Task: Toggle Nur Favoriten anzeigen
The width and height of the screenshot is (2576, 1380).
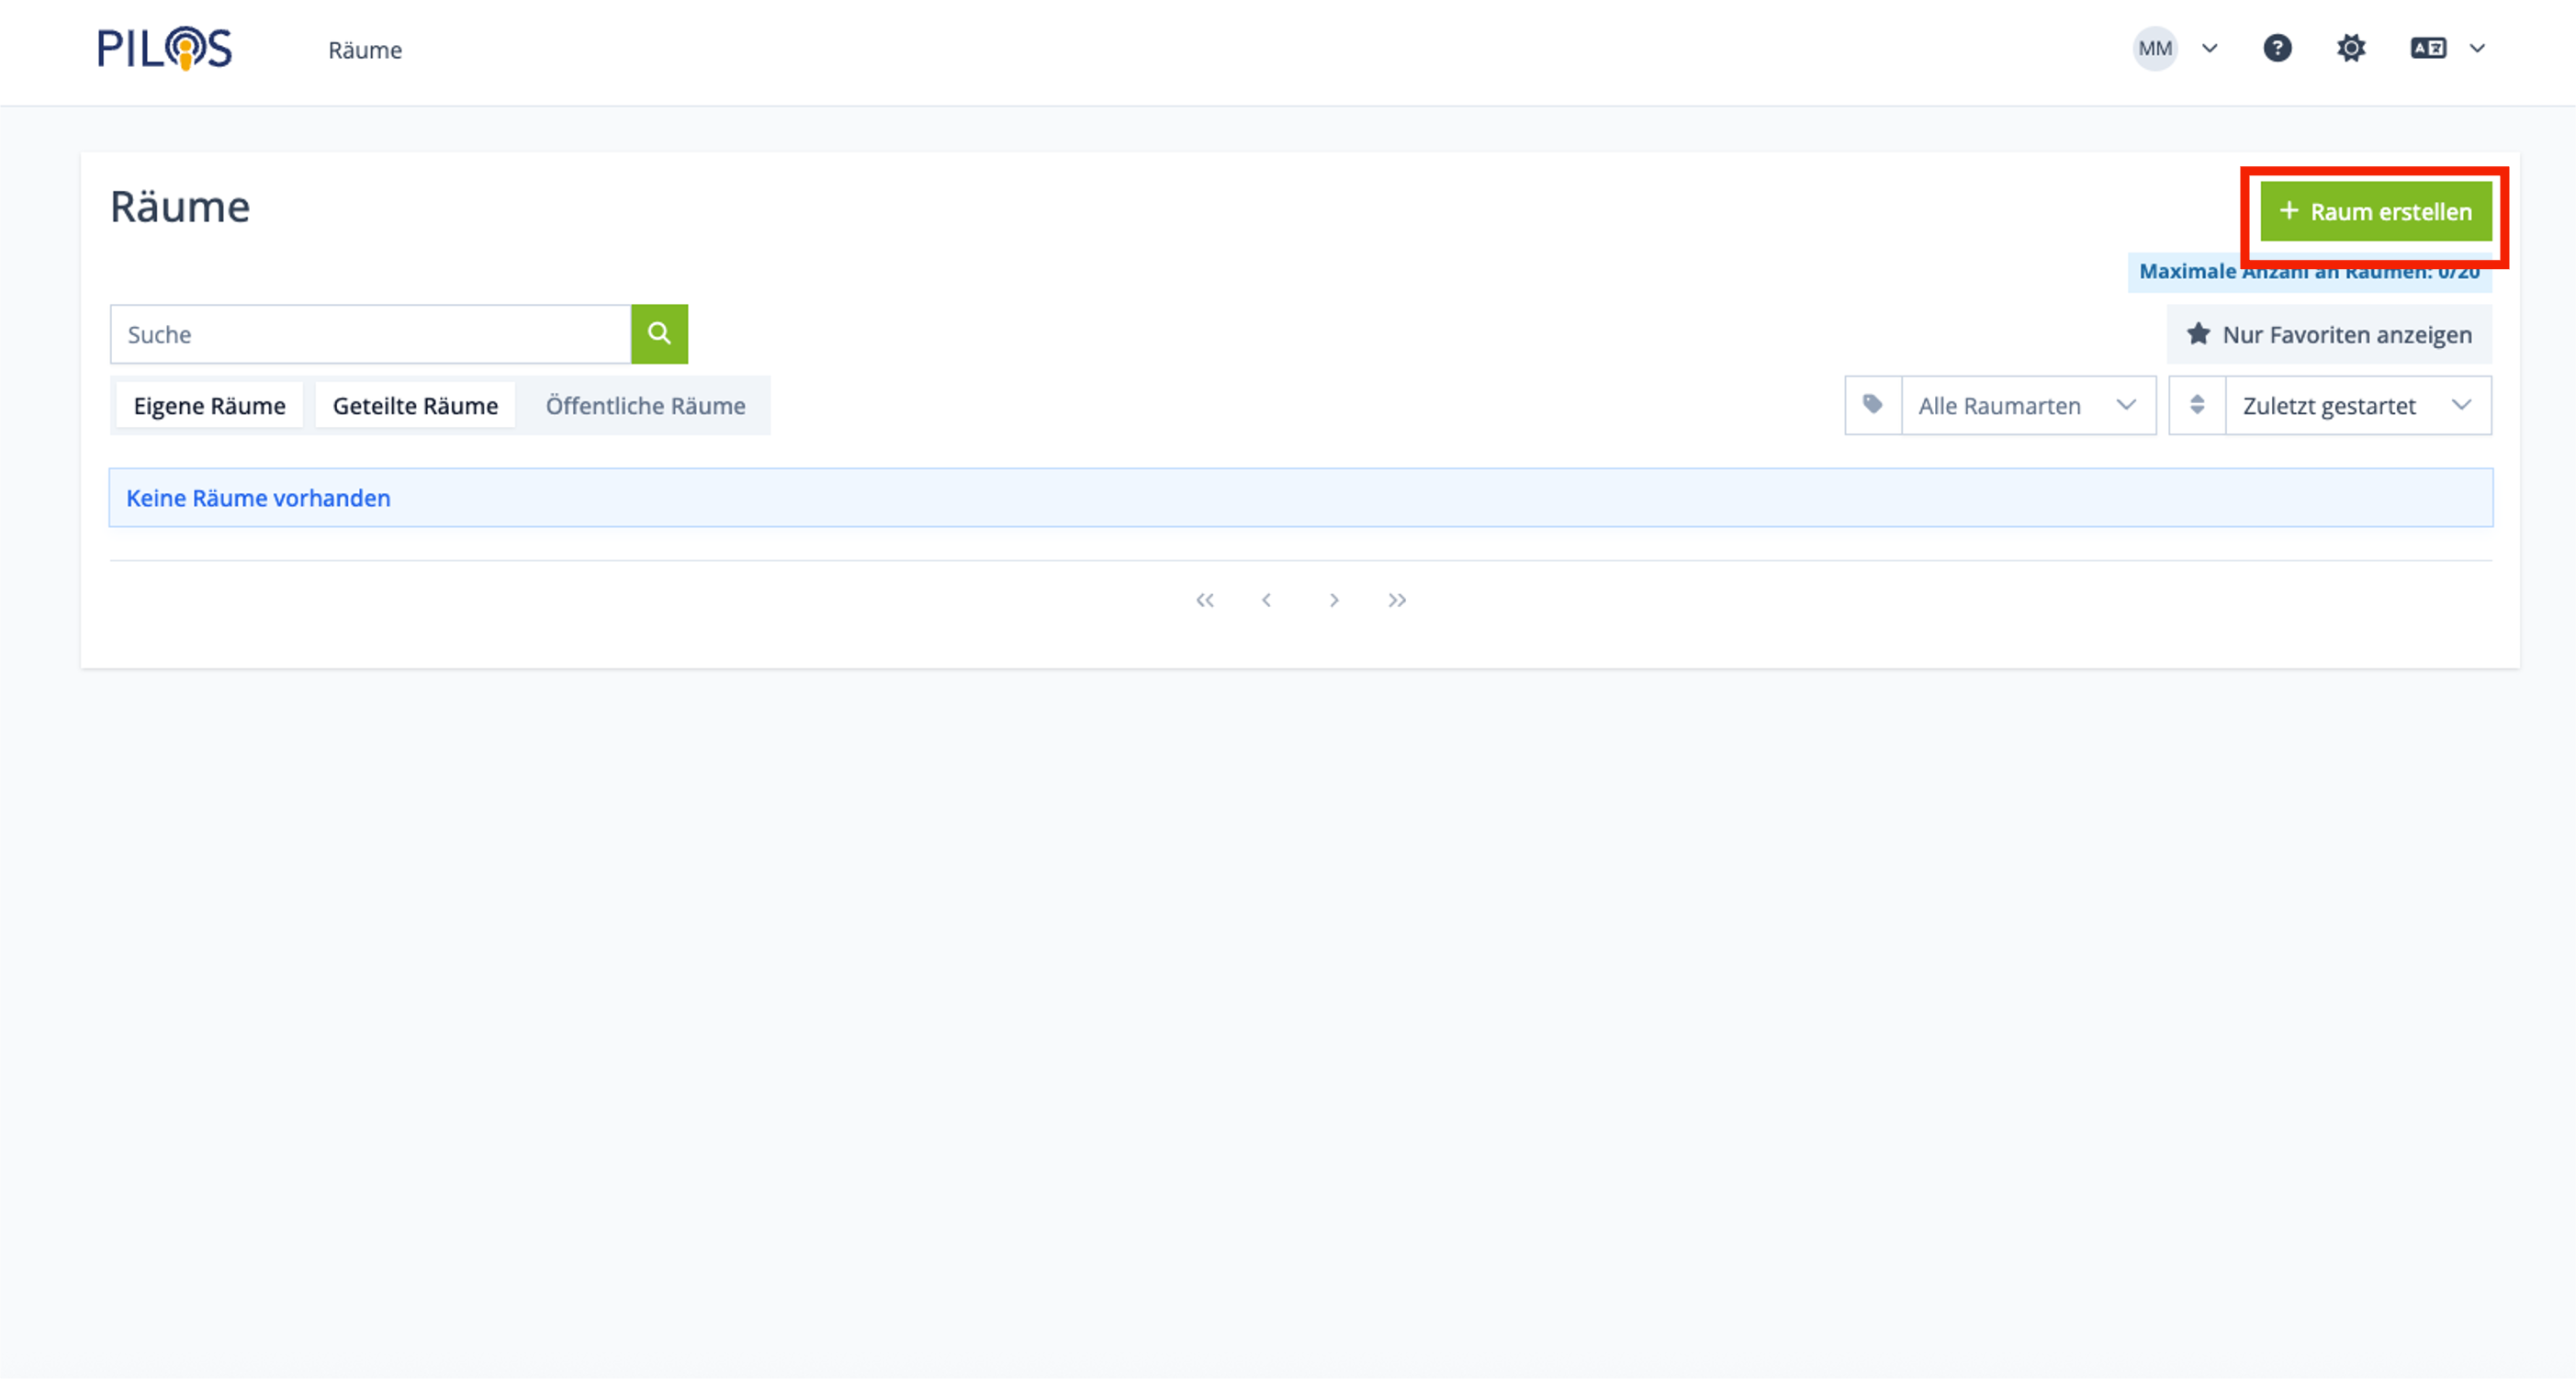Action: coord(2329,334)
